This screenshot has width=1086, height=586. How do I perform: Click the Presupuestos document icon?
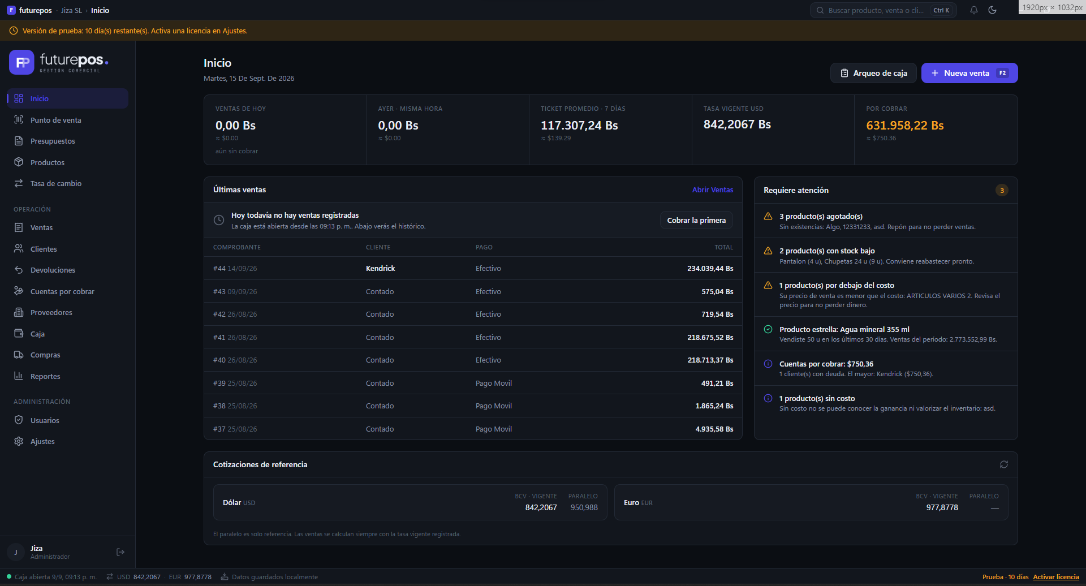19,141
